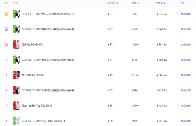Click the sales amount ¥81.26w
196x126 pixels.
pos(162,14)
